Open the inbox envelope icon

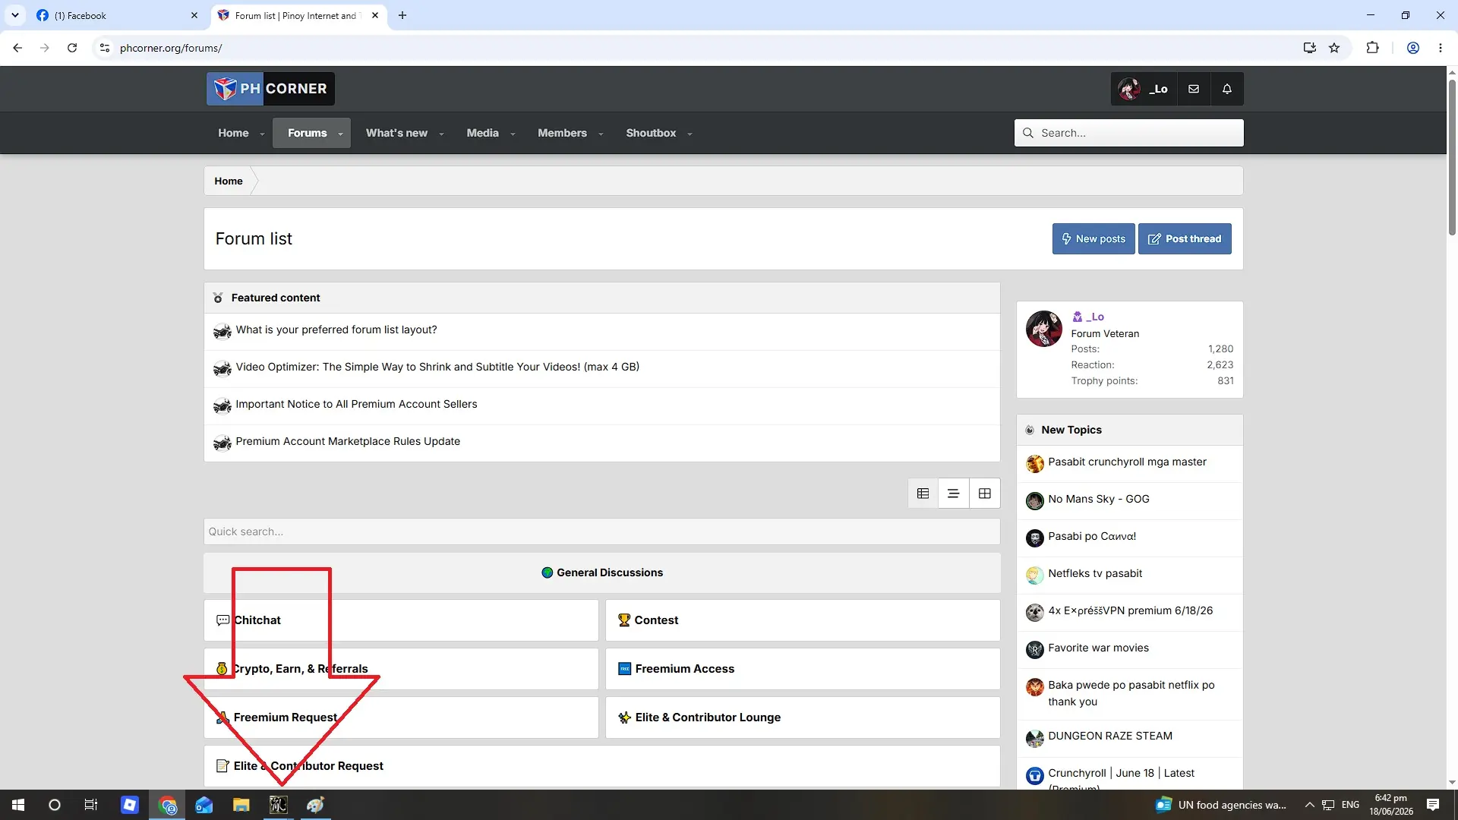pyautogui.click(x=1194, y=89)
